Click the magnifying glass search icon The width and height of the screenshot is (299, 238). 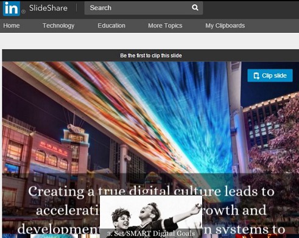[195, 8]
